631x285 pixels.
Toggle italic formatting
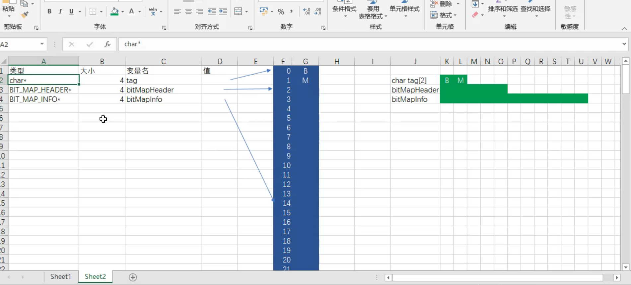point(60,12)
